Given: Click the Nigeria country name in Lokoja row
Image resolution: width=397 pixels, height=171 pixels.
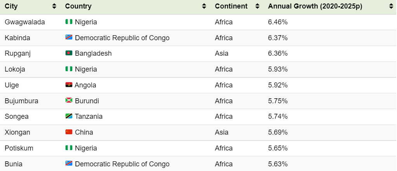Looking at the screenshot, I should pos(86,69).
